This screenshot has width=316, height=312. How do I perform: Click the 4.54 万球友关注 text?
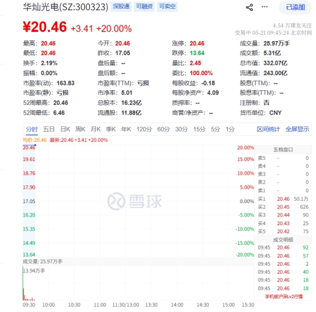click(x=292, y=25)
